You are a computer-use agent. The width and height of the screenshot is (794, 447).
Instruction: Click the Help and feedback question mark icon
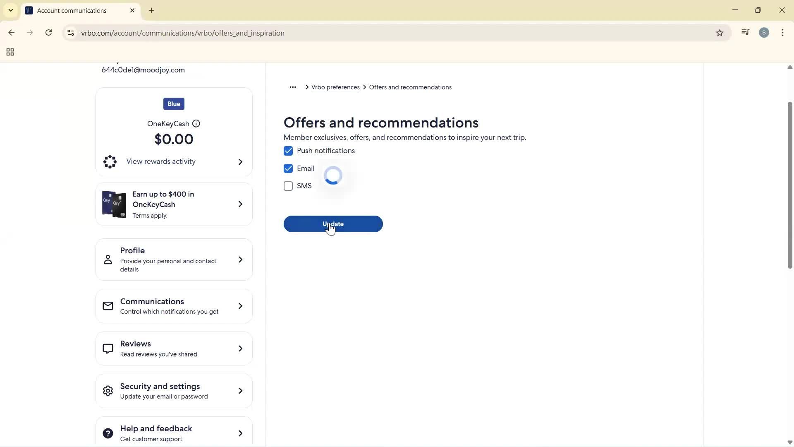pyautogui.click(x=108, y=433)
